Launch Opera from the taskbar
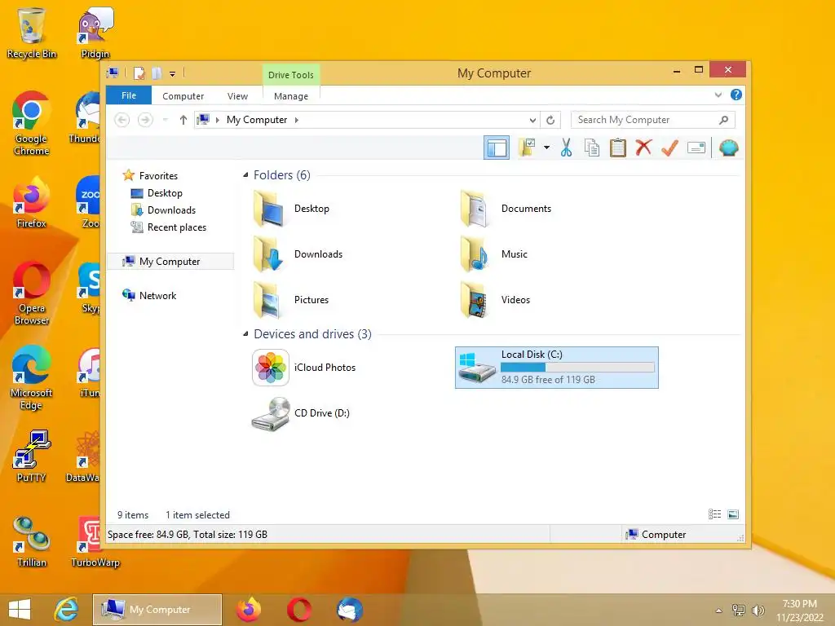This screenshot has width=835, height=626. (299, 610)
